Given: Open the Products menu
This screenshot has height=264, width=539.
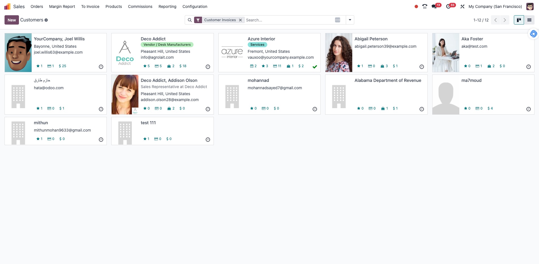Looking at the screenshot, I should click(x=114, y=6).
